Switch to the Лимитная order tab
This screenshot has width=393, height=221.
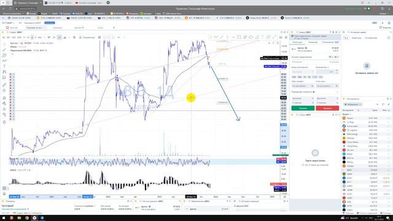[313, 42]
